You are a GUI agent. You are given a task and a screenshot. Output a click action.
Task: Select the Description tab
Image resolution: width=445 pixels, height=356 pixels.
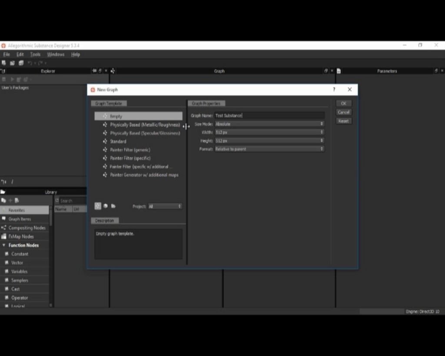tap(105, 220)
